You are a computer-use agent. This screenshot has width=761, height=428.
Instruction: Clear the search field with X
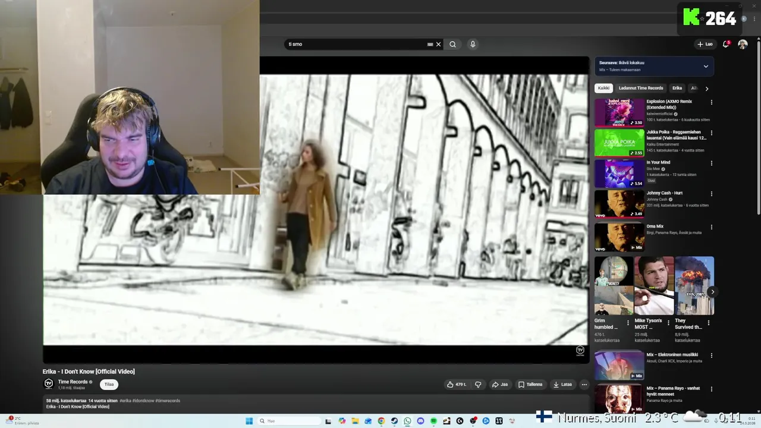pyautogui.click(x=439, y=44)
